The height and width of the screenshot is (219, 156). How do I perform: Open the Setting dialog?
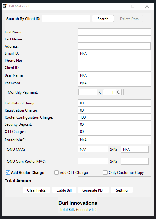pyautogui.click(x=122, y=190)
